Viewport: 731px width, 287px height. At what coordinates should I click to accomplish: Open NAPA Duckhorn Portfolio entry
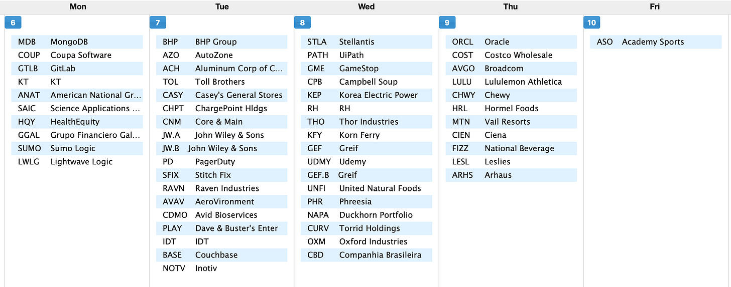[367, 214]
